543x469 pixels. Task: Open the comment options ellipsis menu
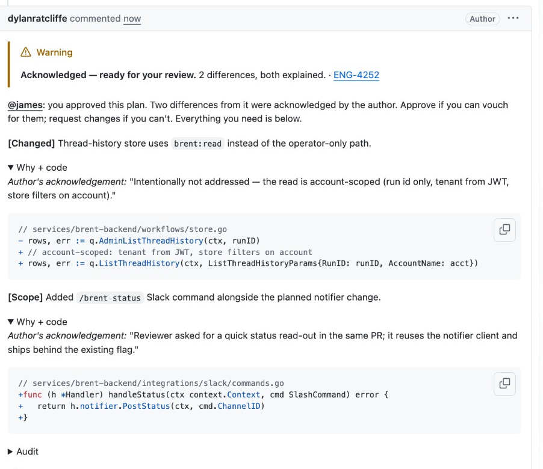point(513,18)
